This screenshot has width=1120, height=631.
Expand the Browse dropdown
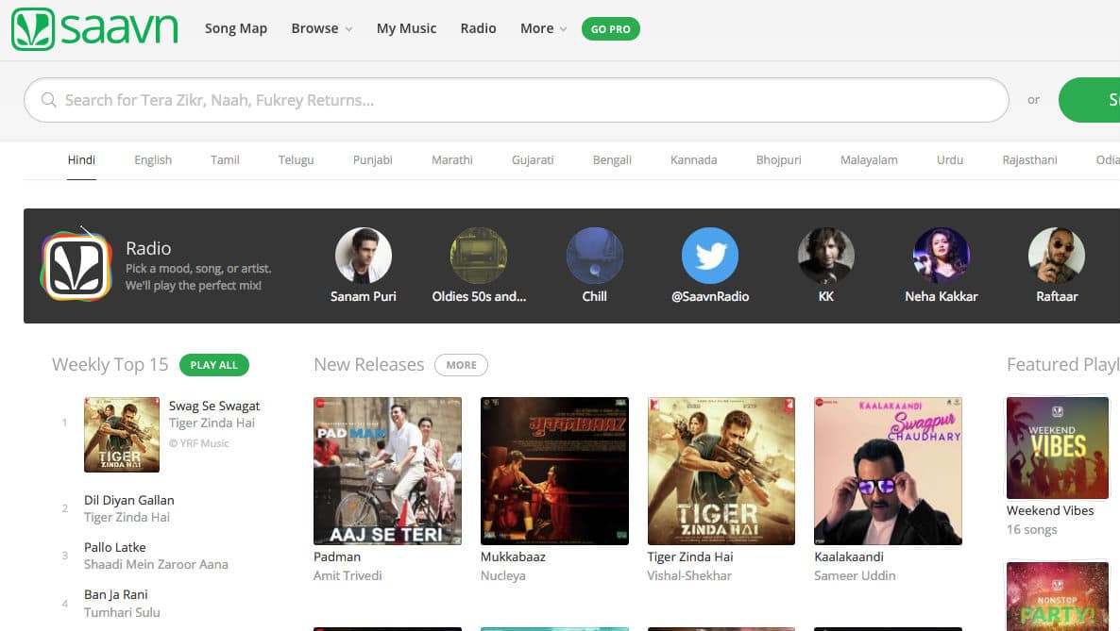321,28
